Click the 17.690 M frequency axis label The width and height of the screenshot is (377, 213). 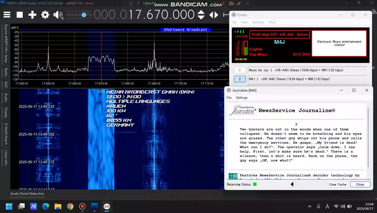154,83
